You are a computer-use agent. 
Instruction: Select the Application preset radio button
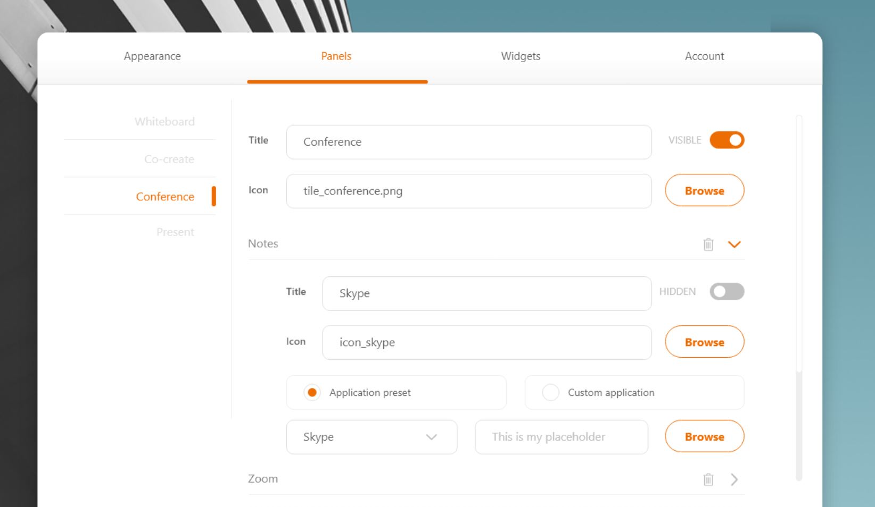click(x=312, y=393)
